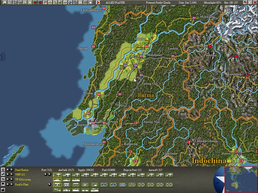Click the Pacific Fleet HQ name
This screenshot has width=258, height=193.
(22, 184)
